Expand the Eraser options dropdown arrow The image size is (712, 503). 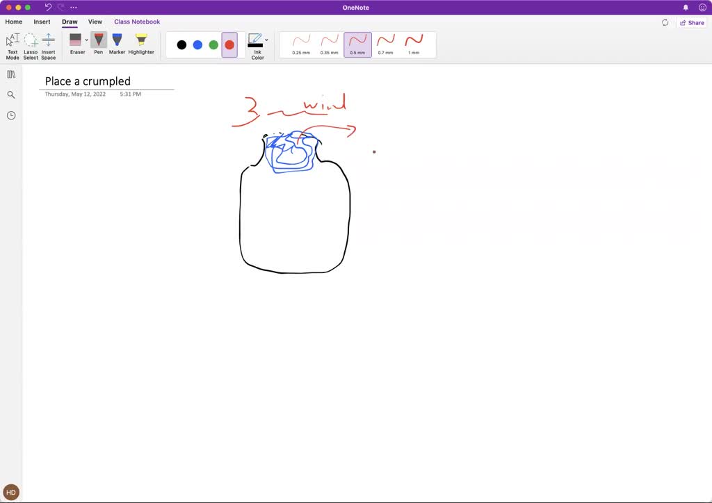click(87, 40)
